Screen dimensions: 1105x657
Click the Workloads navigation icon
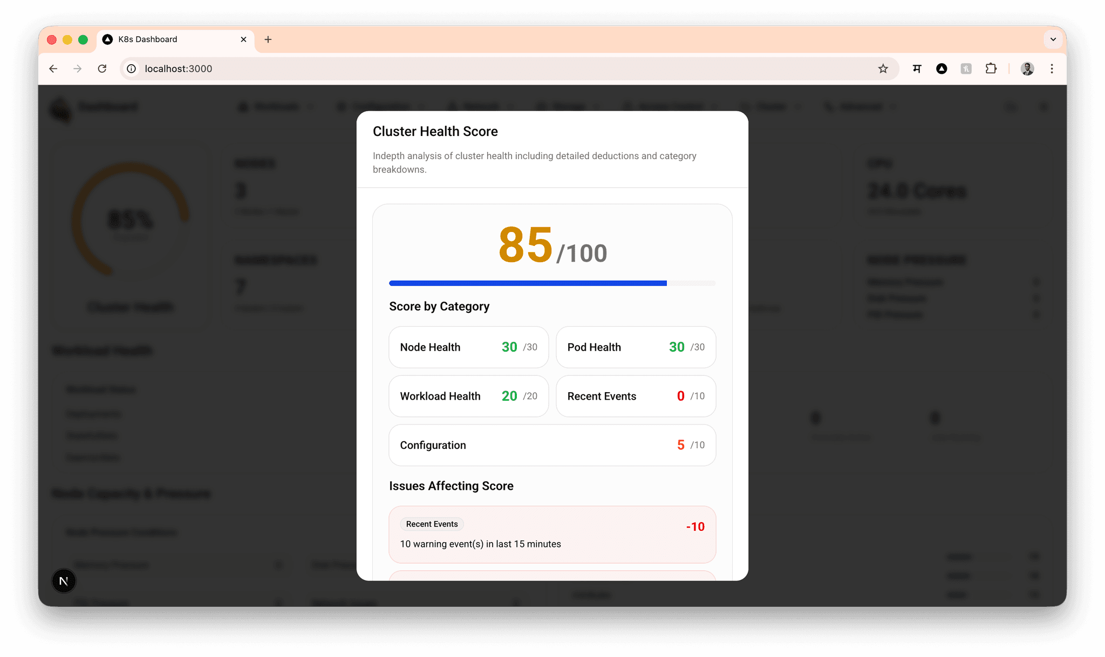click(x=242, y=106)
